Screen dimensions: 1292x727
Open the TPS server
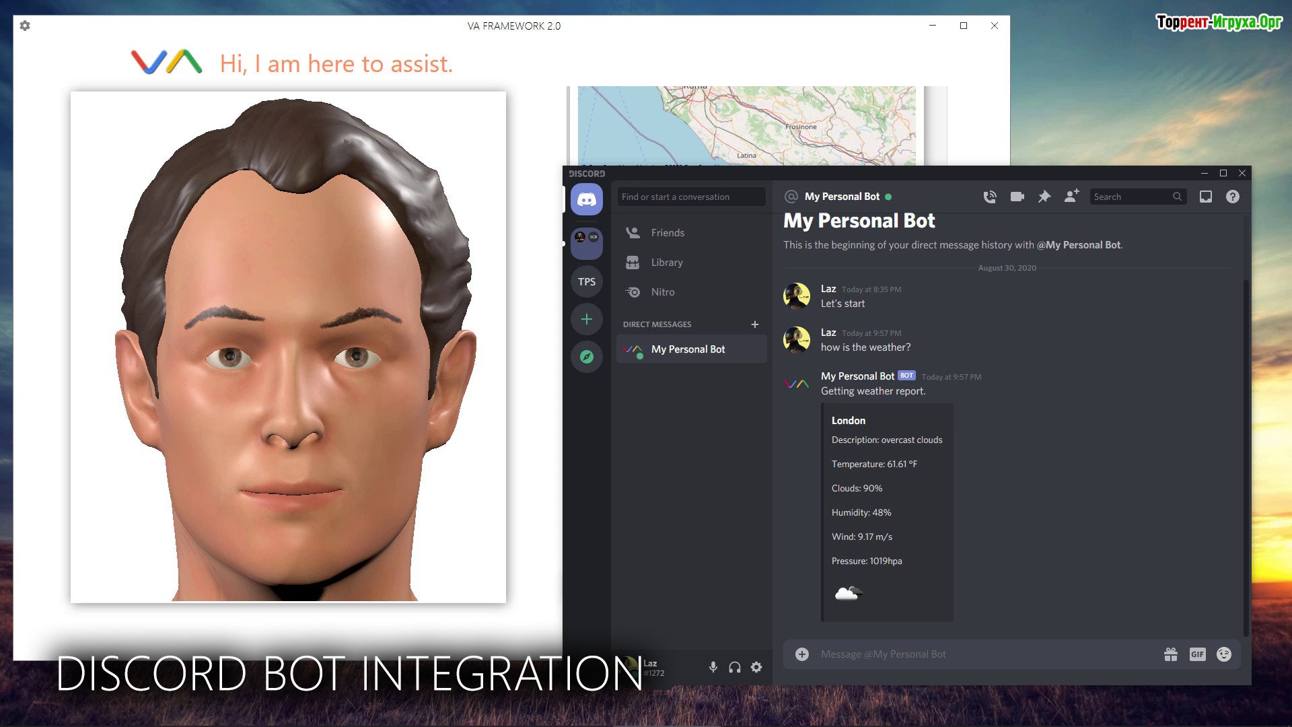[x=586, y=281]
